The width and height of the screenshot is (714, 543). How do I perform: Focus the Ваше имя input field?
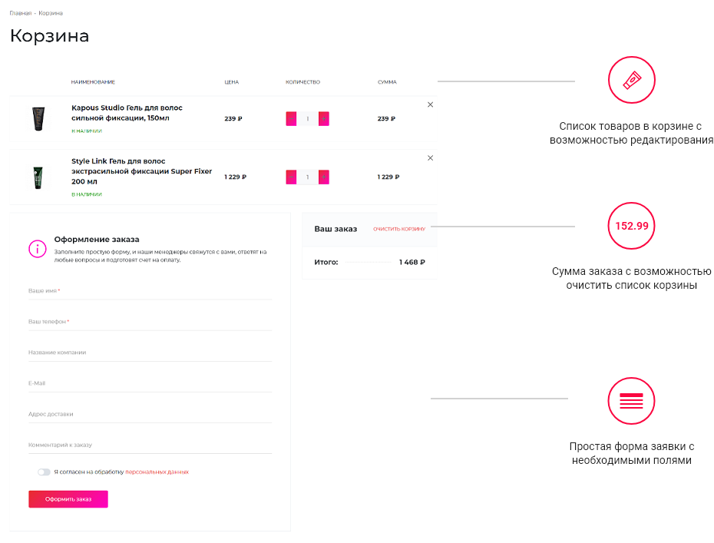pyautogui.click(x=150, y=290)
